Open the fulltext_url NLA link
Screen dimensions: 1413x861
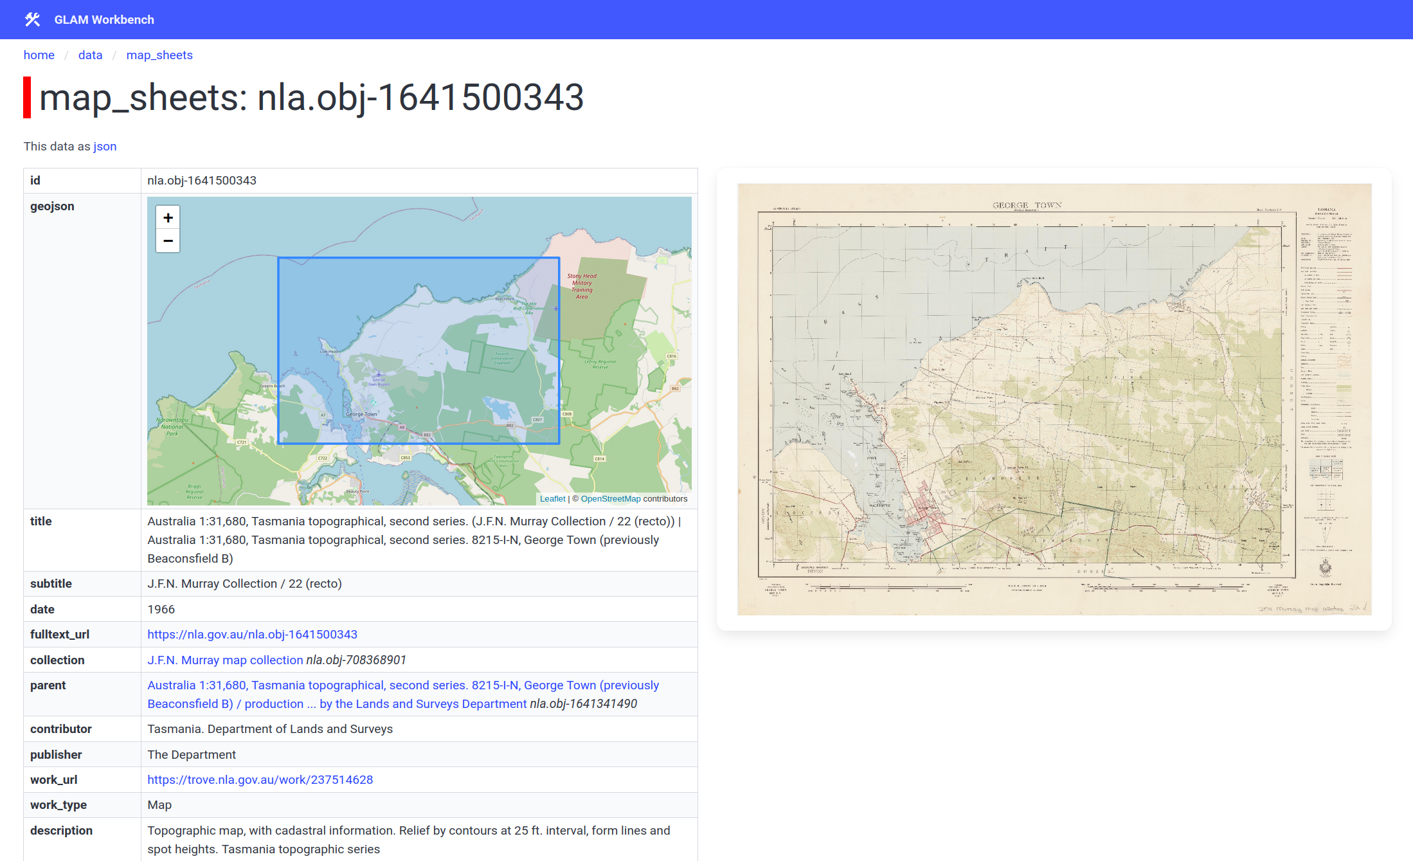pyautogui.click(x=253, y=634)
